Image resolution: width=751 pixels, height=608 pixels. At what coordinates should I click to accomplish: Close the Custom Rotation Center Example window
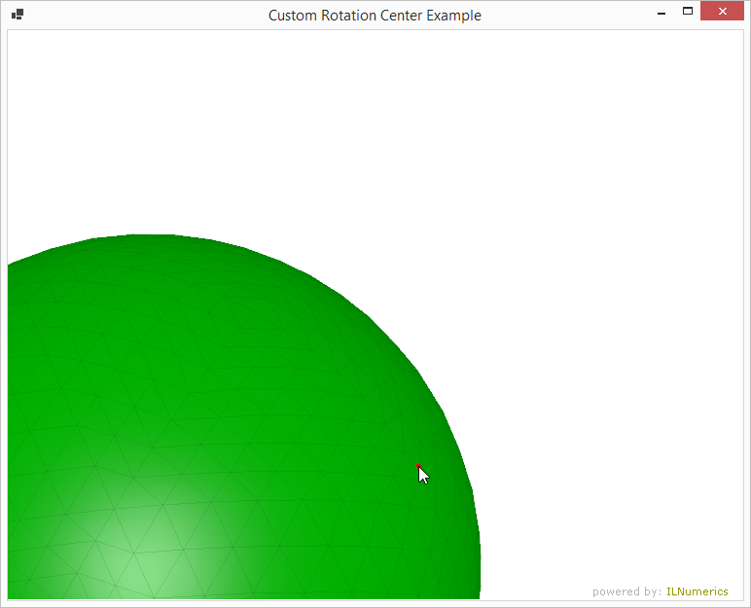(x=722, y=11)
